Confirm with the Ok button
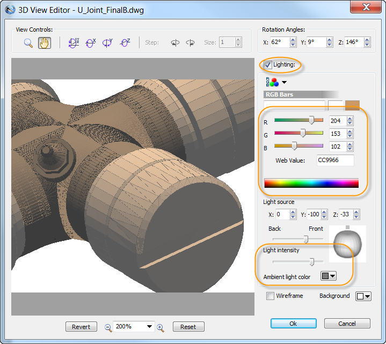Image resolution: width=386 pixels, height=344 pixels. click(x=294, y=323)
